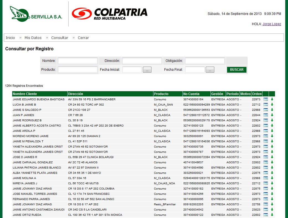Viewport: 288px width, 218px height.
Task: Open the Fecha Inicial date picker
Action: (147, 69)
